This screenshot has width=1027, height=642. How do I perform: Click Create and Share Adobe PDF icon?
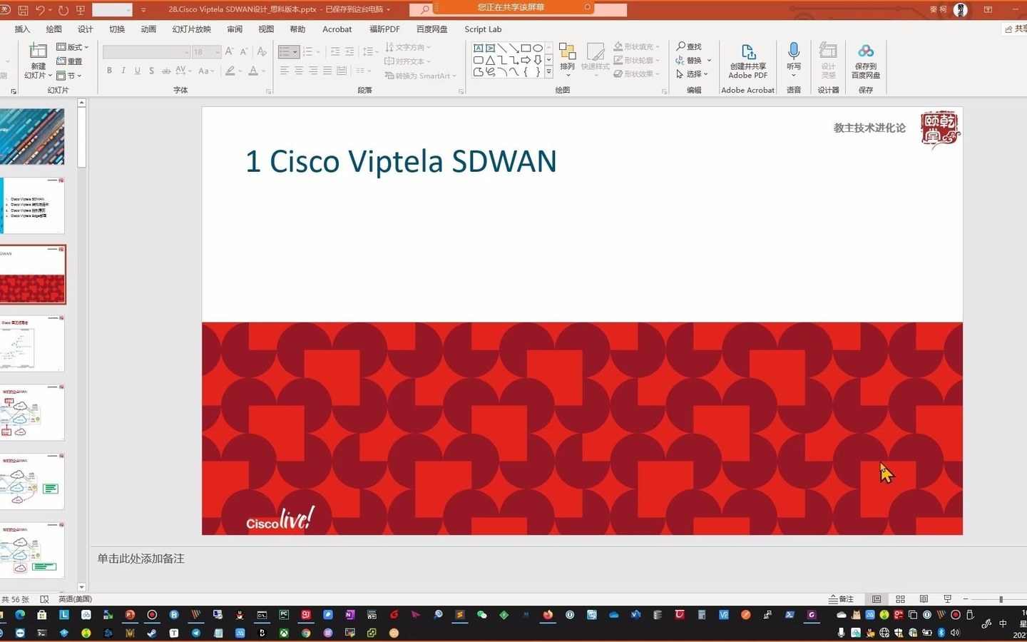point(748,51)
